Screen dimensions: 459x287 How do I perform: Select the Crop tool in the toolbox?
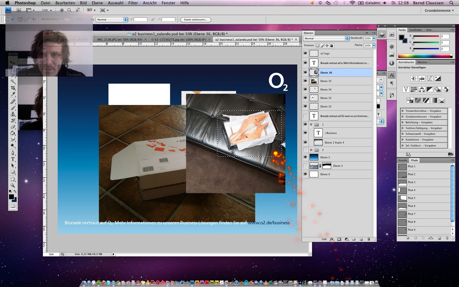pyautogui.click(x=13, y=88)
